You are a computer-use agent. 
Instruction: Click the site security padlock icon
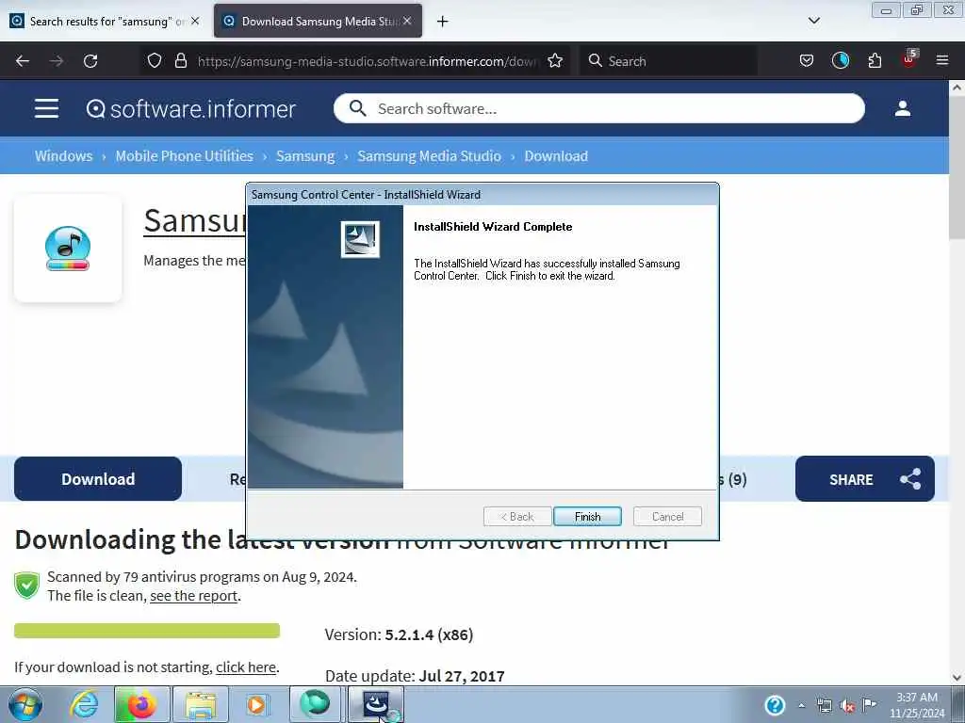180,61
